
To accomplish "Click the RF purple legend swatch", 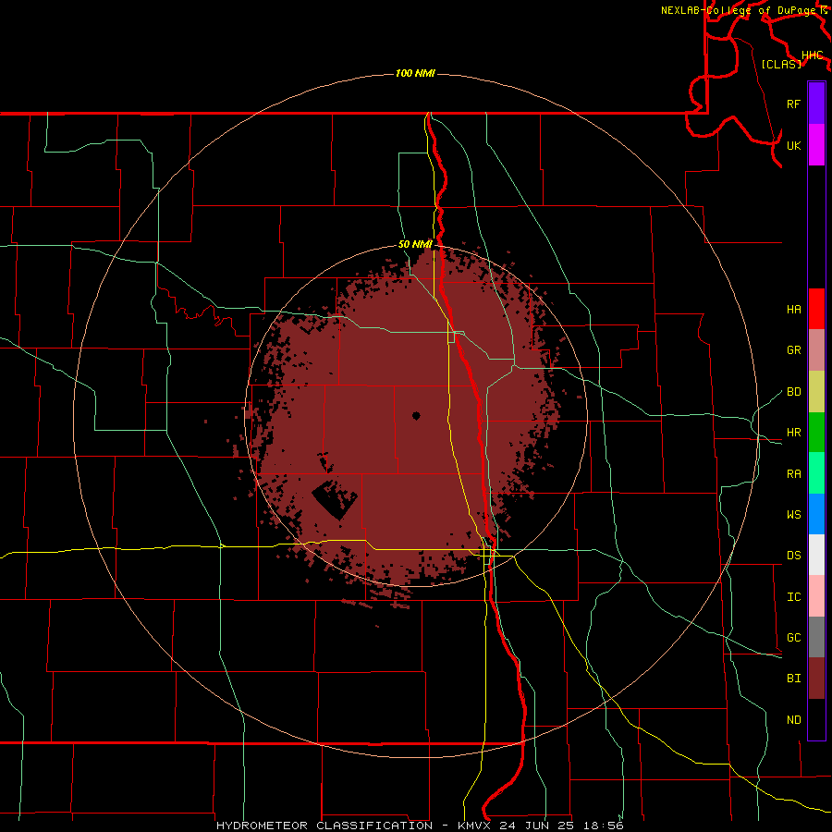I will (x=816, y=104).
